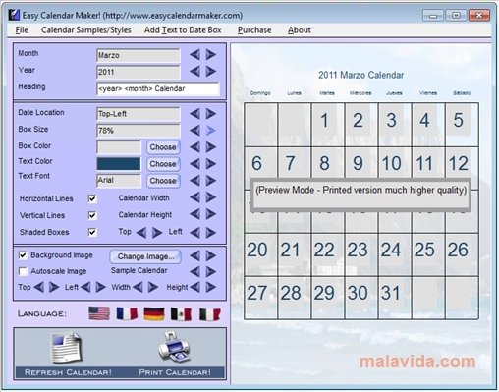Click image Top left arrow
Viewport: 499px width, 392px height.
[39, 288]
